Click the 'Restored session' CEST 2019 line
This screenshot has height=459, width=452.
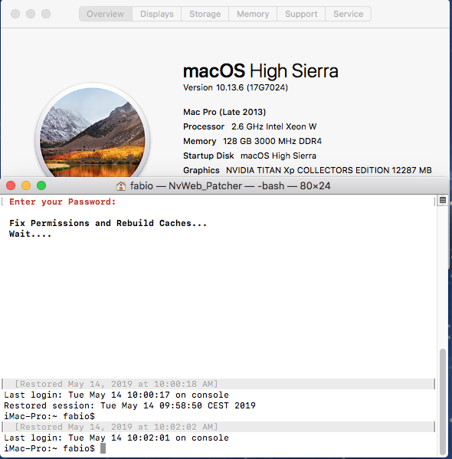click(129, 405)
